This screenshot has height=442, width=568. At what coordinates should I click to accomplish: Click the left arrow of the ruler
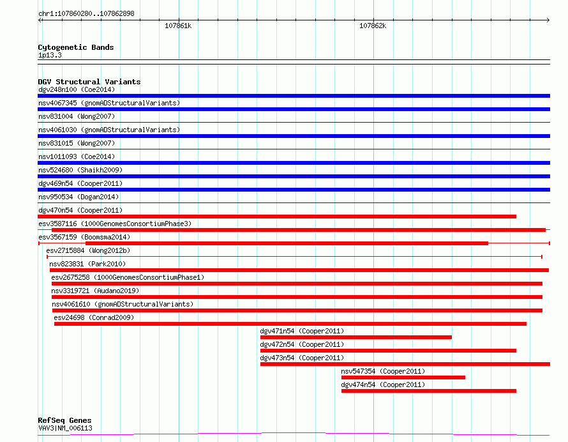click(40, 20)
